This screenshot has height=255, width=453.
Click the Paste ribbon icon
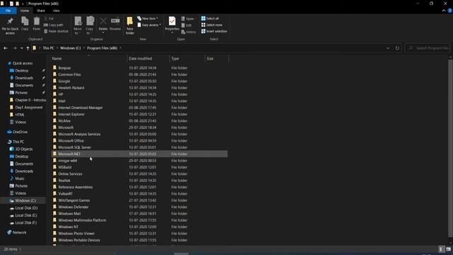pyautogui.click(x=36, y=21)
